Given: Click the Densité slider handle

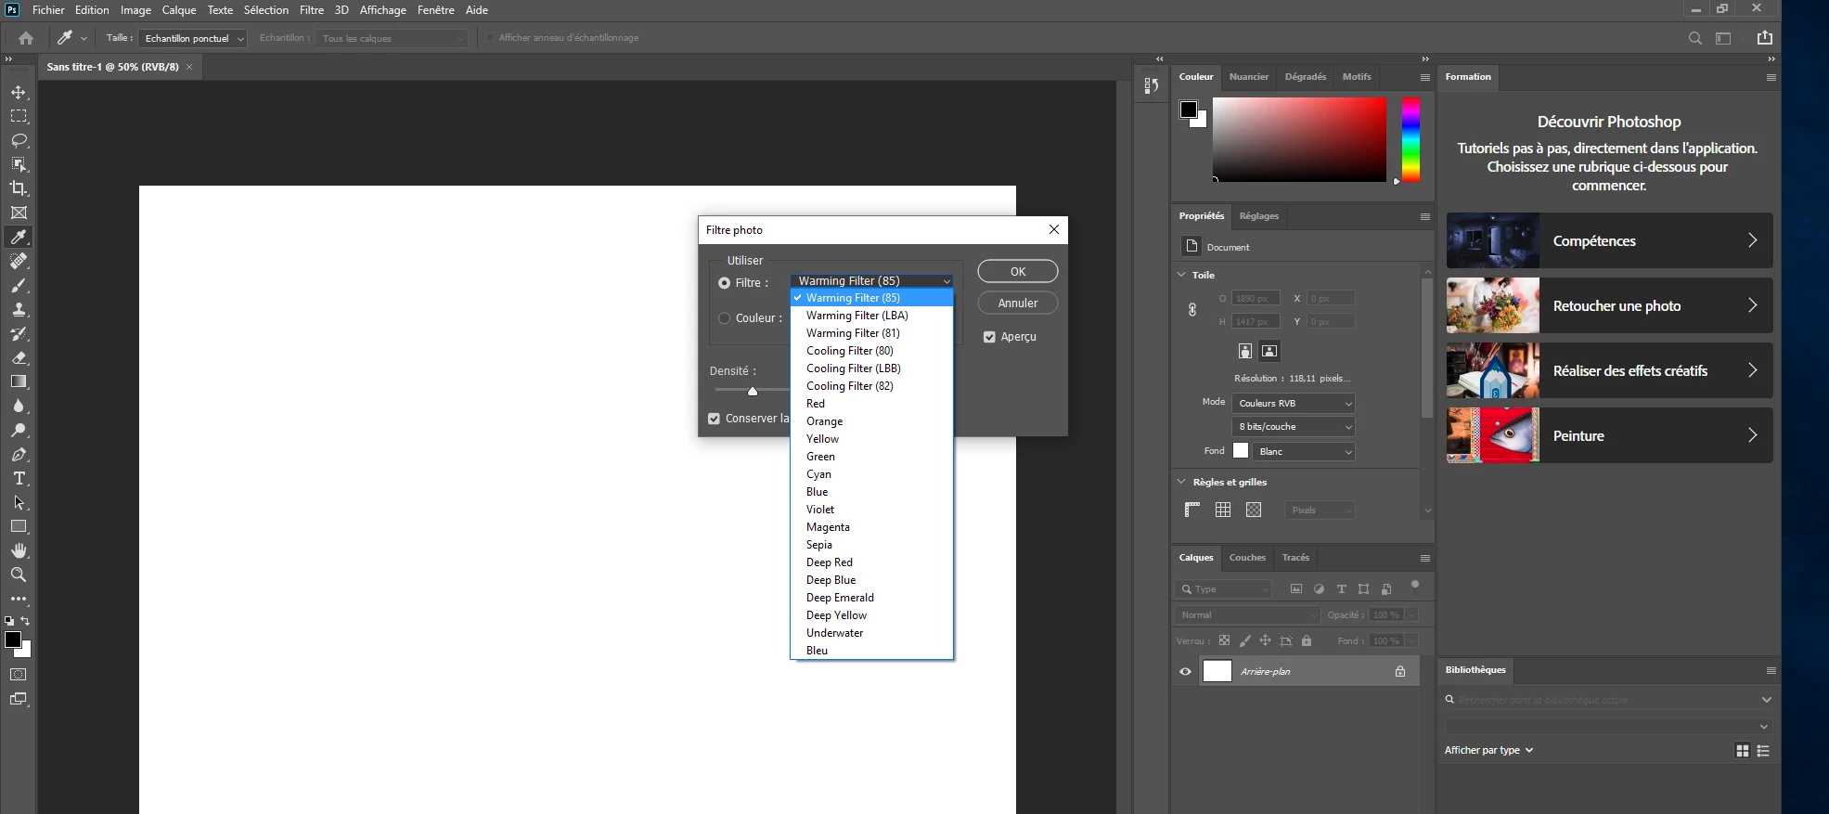Looking at the screenshot, I should (753, 392).
